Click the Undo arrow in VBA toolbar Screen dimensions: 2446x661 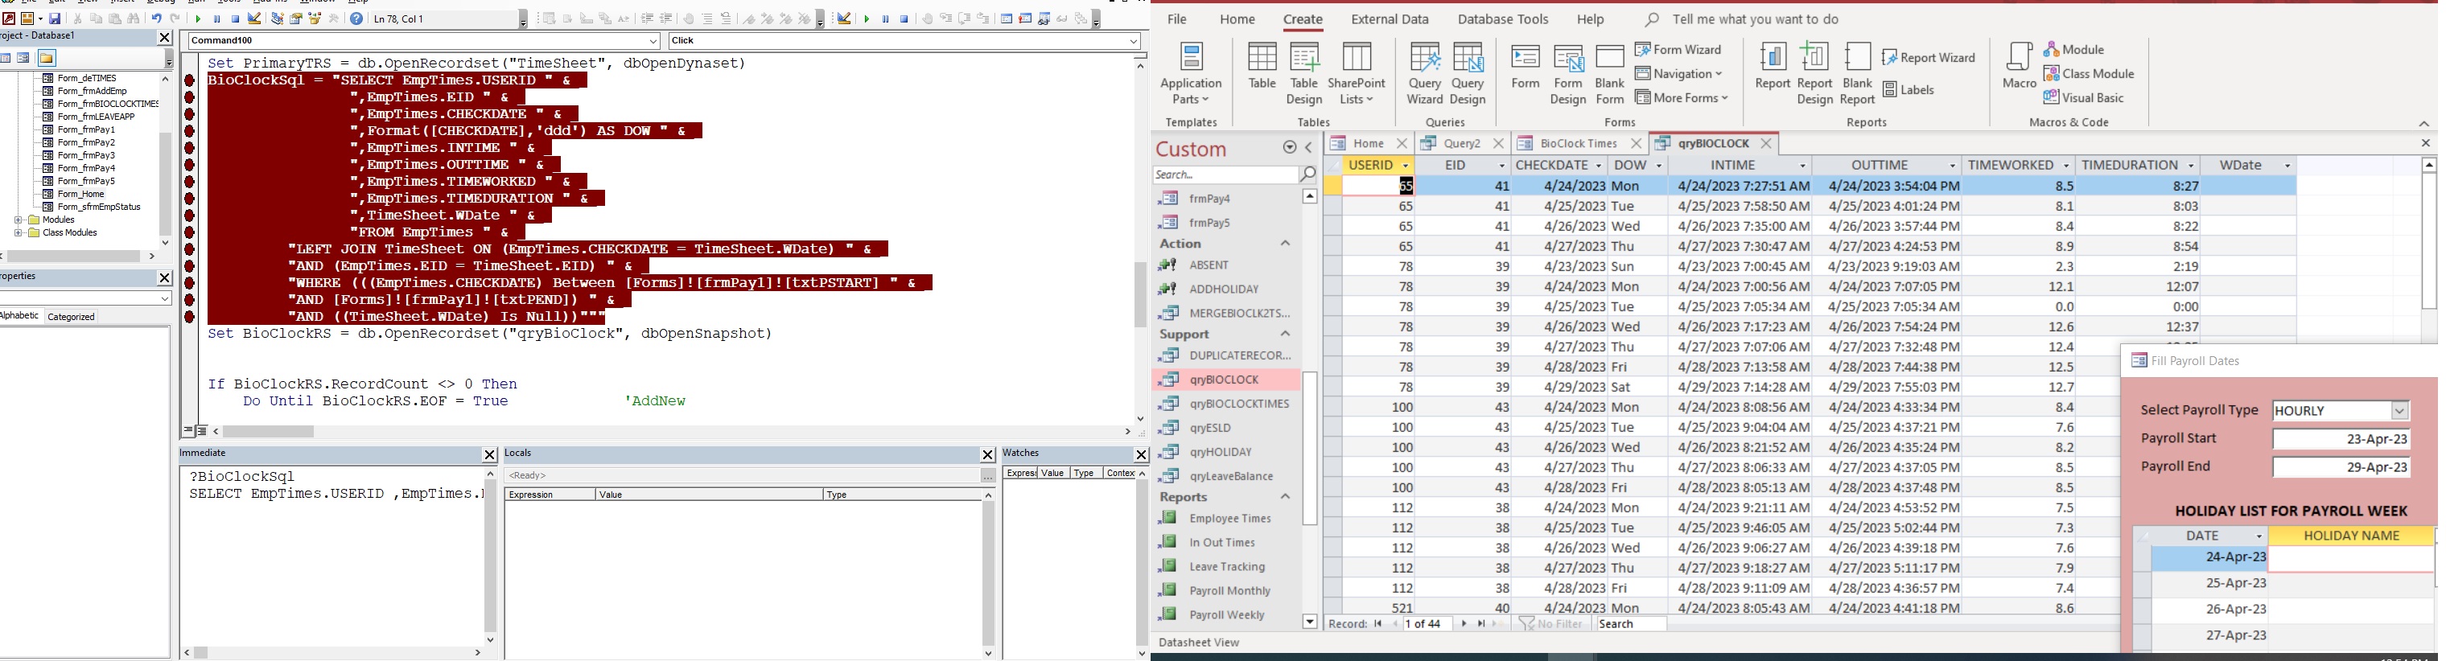157,18
